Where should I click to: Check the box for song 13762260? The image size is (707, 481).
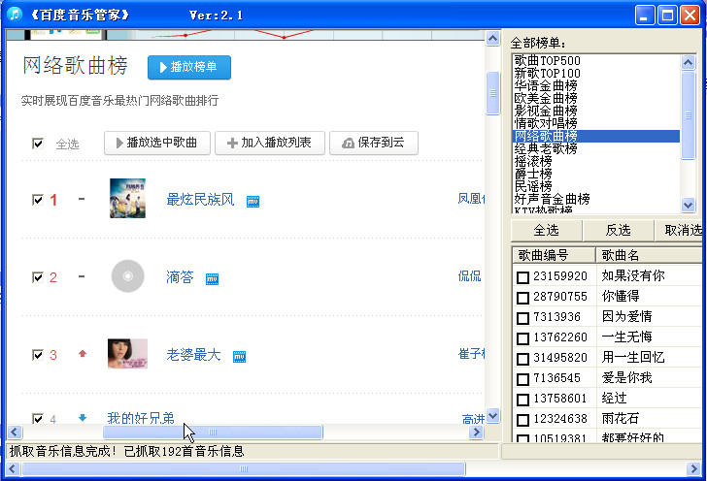(522, 338)
